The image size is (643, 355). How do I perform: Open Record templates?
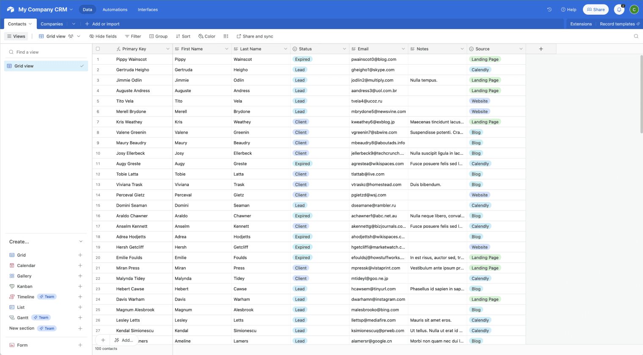point(620,24)
